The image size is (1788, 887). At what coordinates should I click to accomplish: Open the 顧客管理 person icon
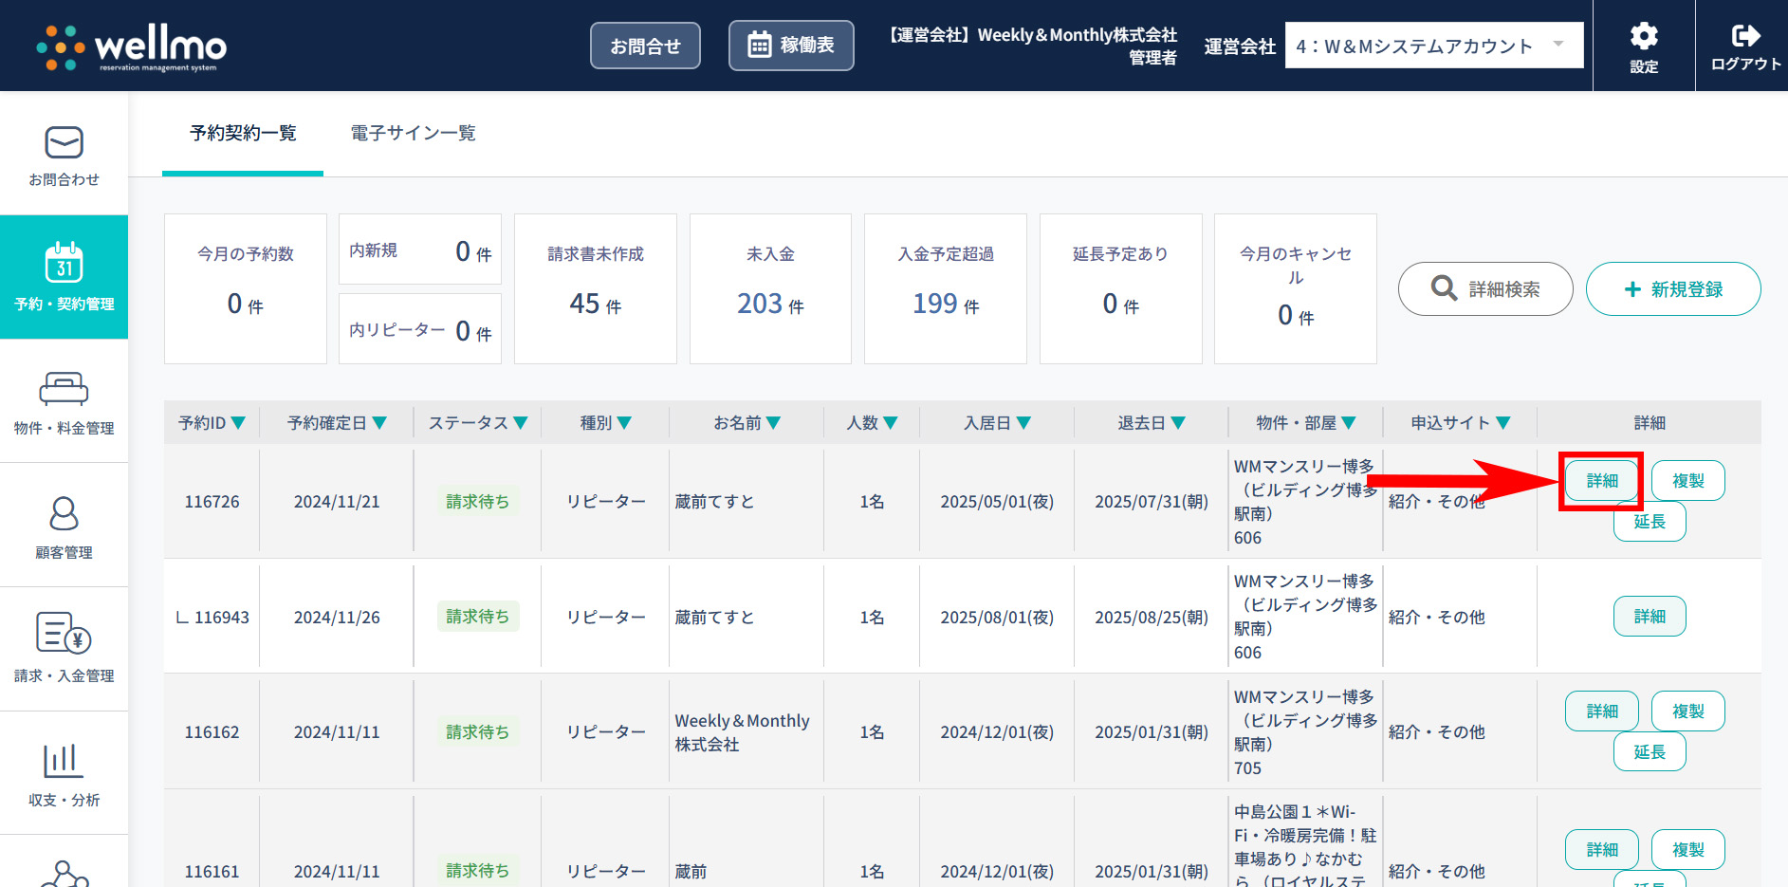click(64, 513)
